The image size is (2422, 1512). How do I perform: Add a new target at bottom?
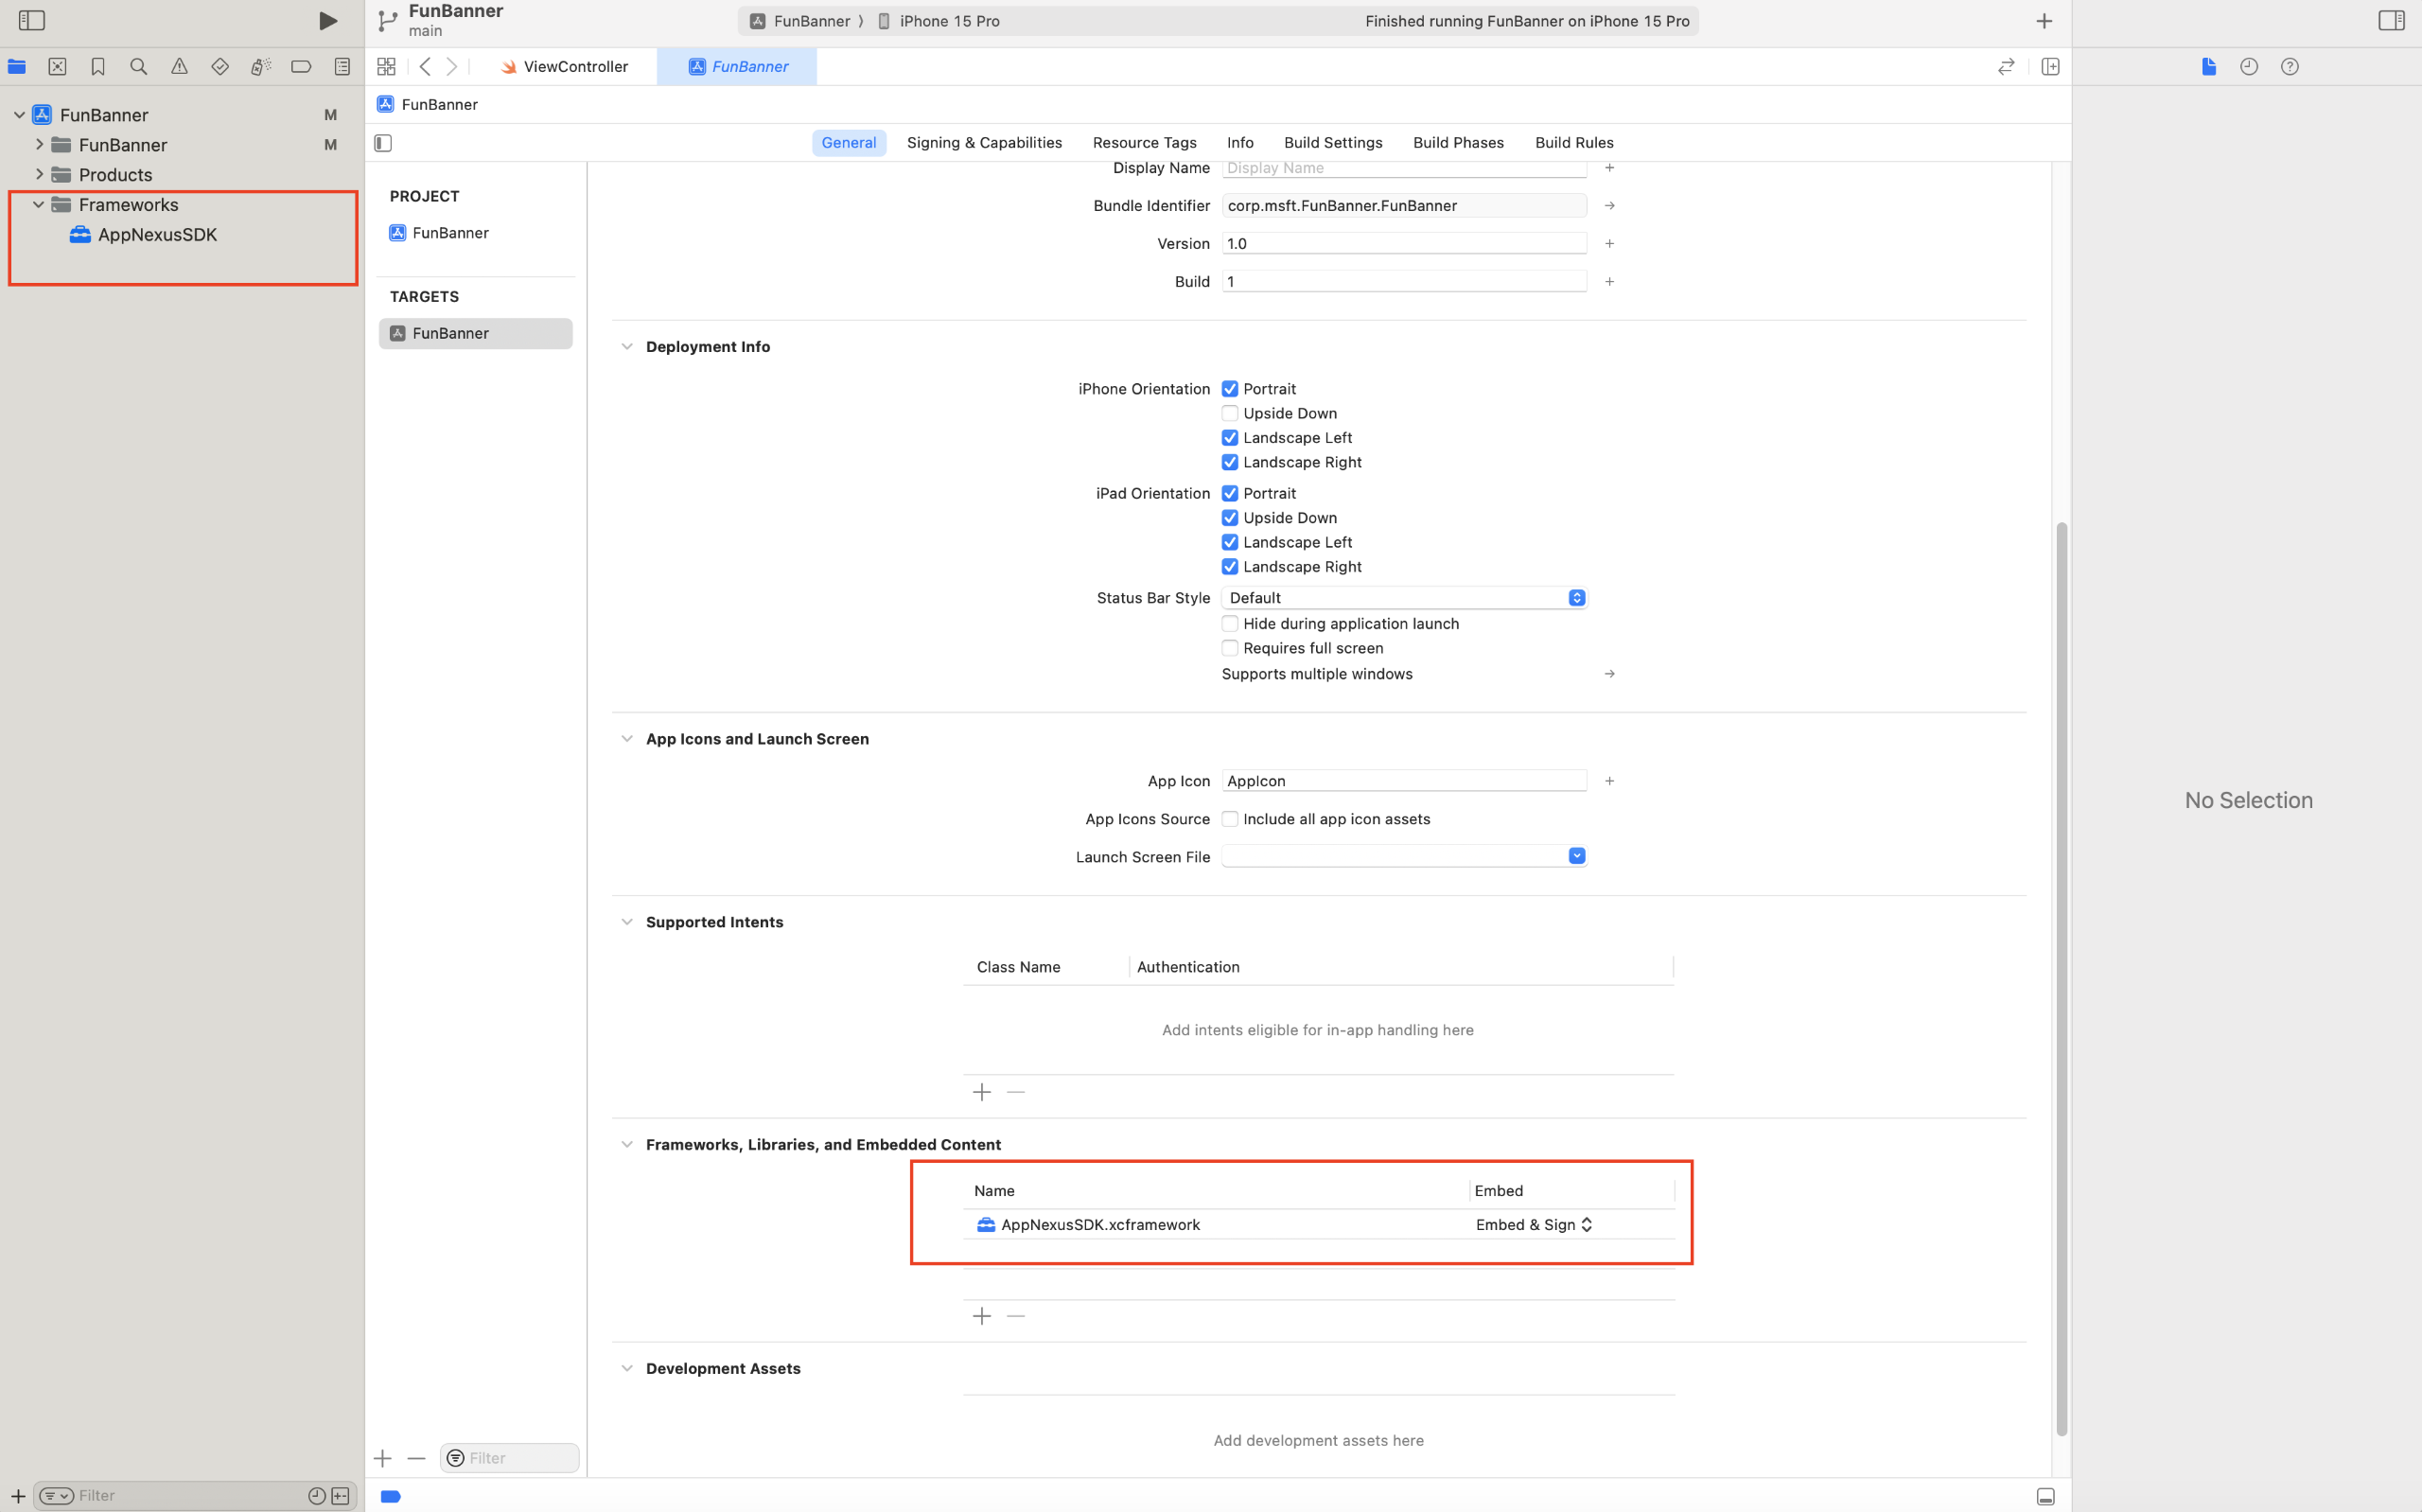(383, 1458)
